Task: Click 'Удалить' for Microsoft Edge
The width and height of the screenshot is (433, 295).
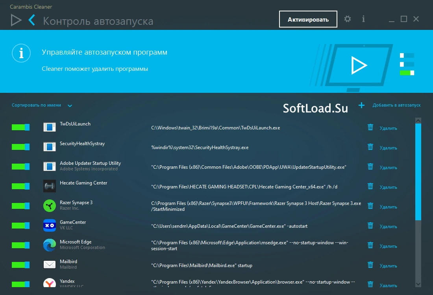Action: click(388, 246)
